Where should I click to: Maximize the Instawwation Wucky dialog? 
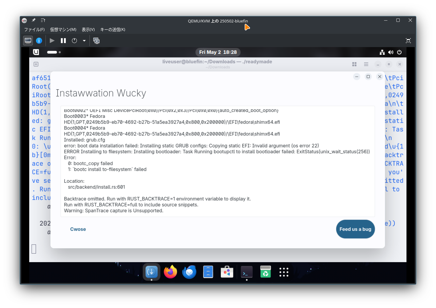(x=368, y=77)
